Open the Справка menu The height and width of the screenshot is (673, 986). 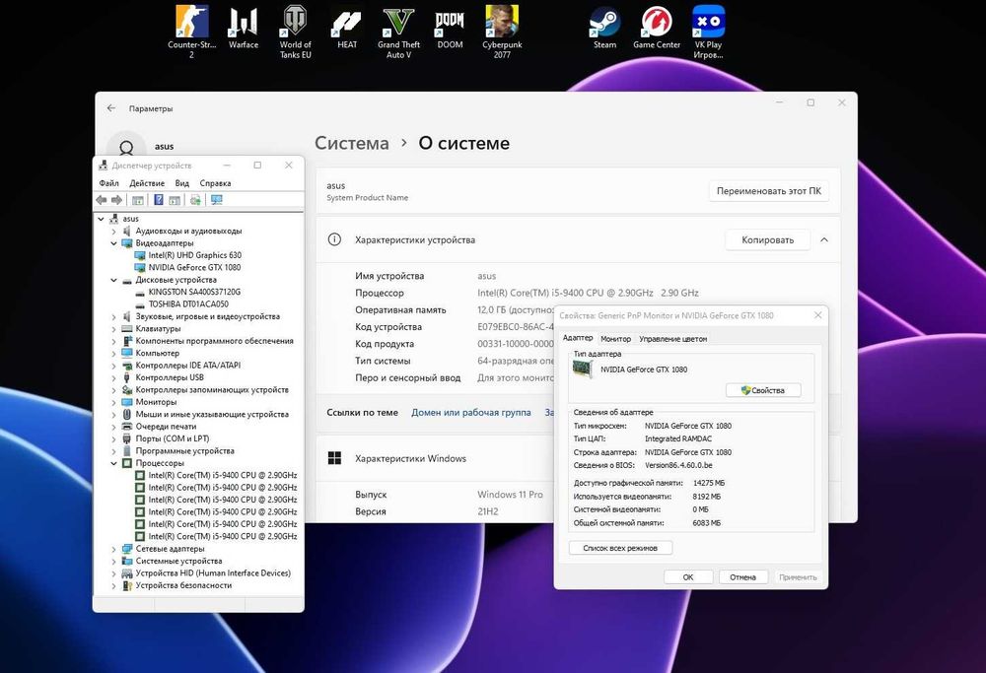215,183
